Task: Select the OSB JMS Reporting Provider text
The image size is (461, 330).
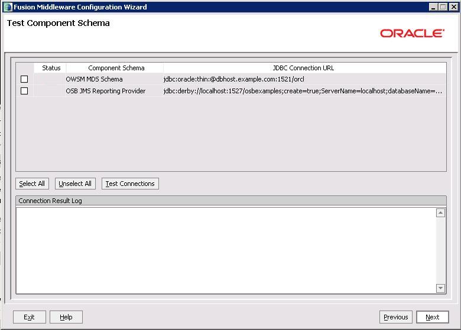Action: coord(106,91)
